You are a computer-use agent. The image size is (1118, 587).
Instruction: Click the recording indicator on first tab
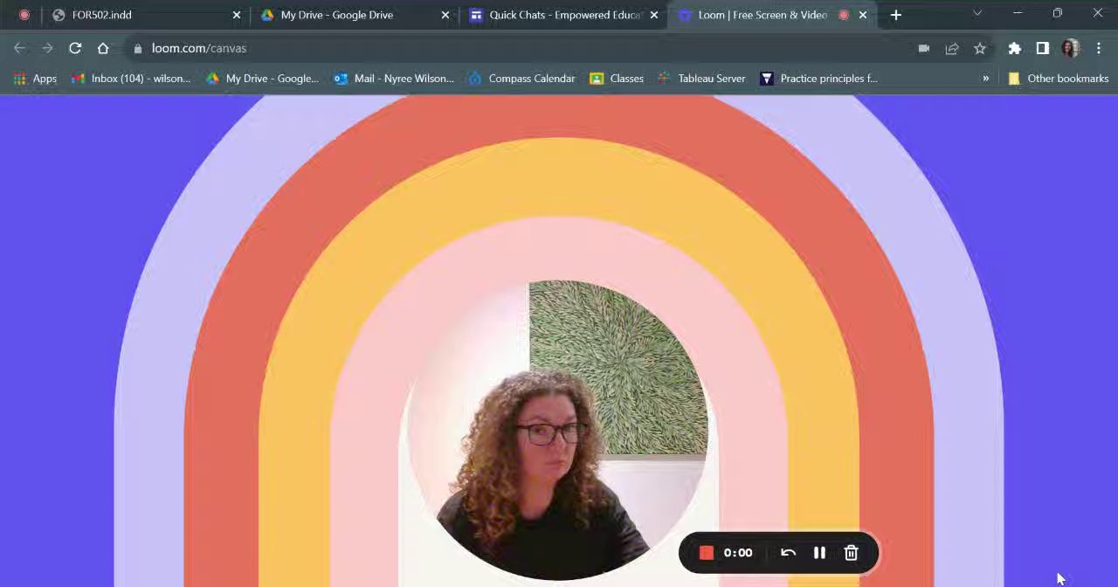[24, 15]
